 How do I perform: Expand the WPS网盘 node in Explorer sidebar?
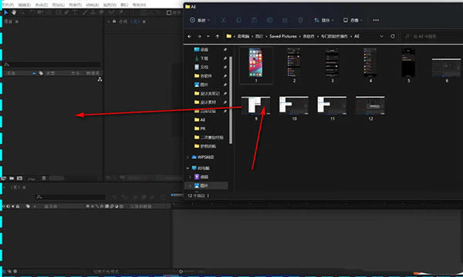point(188,157)
